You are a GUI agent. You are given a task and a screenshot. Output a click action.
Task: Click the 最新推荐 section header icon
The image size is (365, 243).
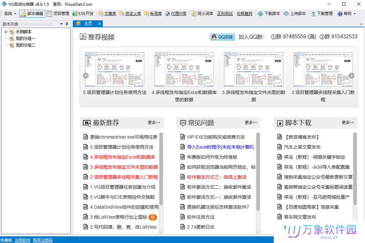click(x=87, y=123)
